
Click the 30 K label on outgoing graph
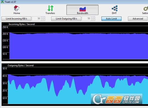5,83
